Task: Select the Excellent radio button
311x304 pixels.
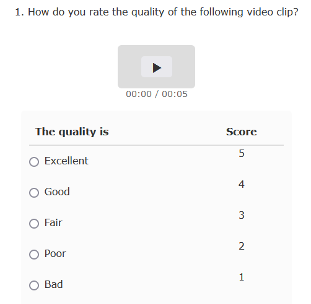Action: [34, 162]
